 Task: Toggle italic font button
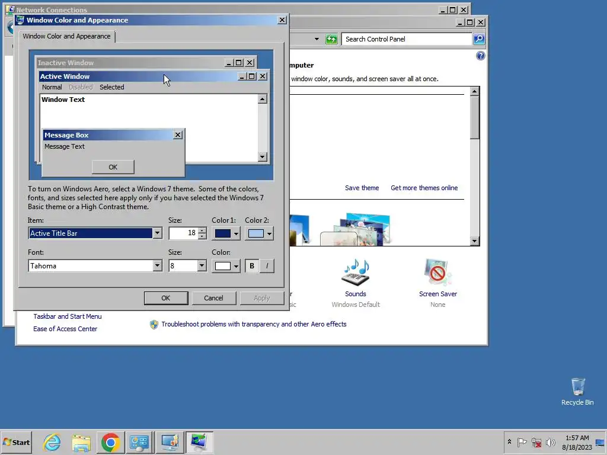[267, 266]
